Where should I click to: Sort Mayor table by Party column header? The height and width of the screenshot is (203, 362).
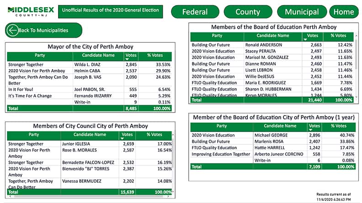(39, 55)
